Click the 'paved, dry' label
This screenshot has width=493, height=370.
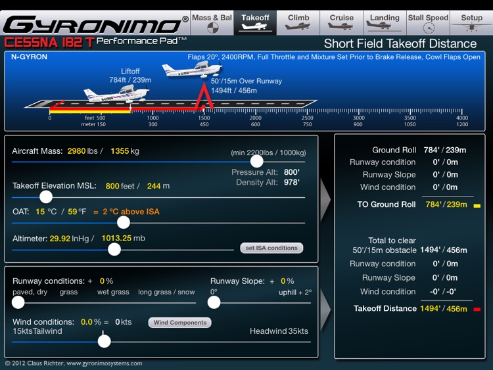point(30,292)
